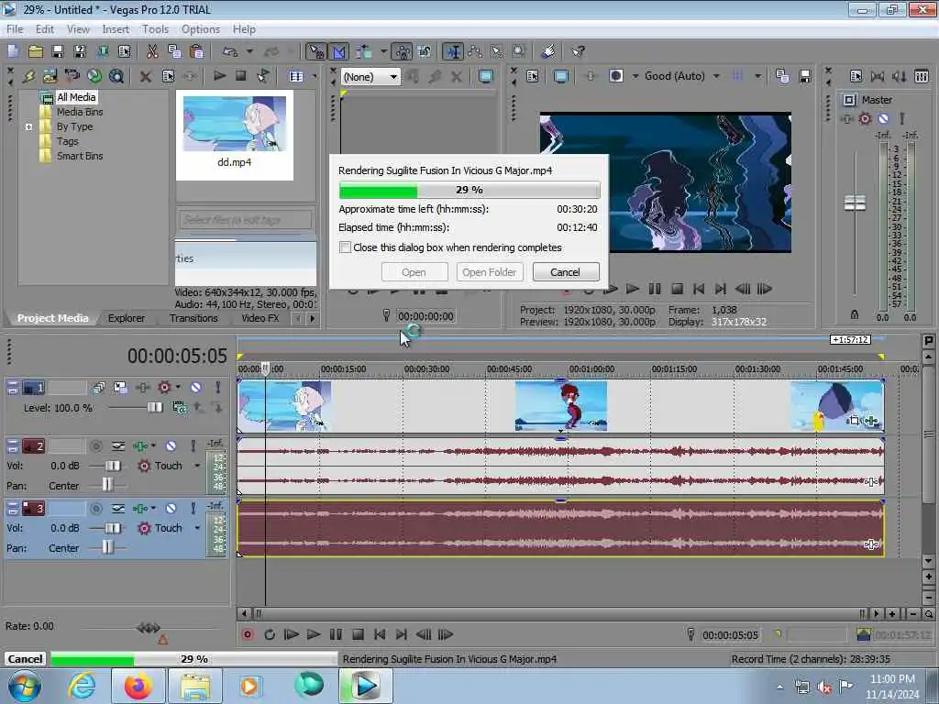Open the Options menu
Viewport: 939px width, 704px height.
(x=201, y=28)
